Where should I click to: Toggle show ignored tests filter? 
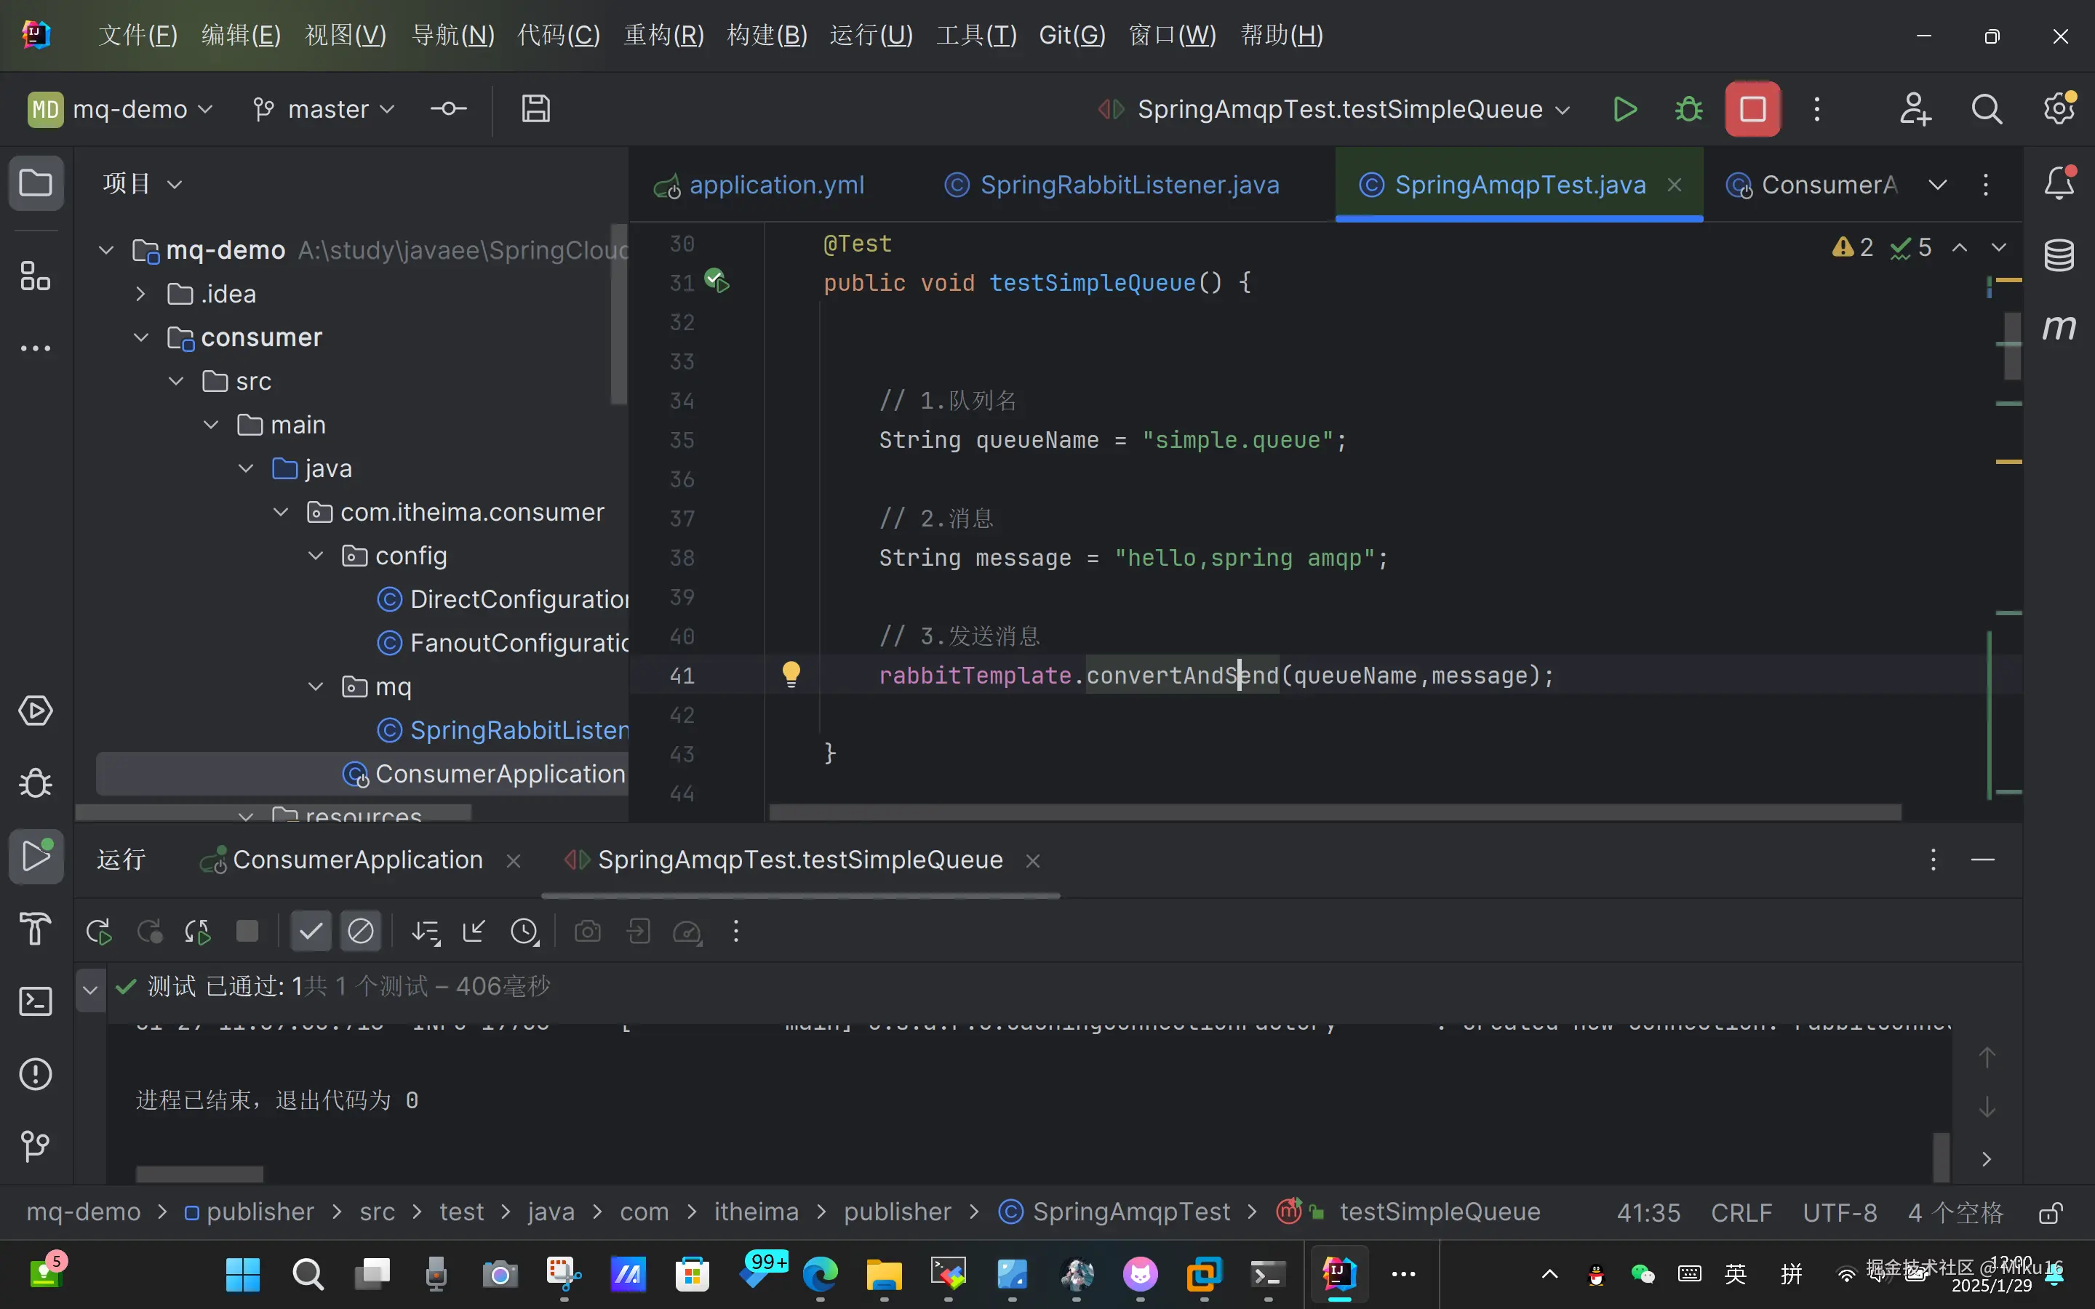(x=360, y=932)
